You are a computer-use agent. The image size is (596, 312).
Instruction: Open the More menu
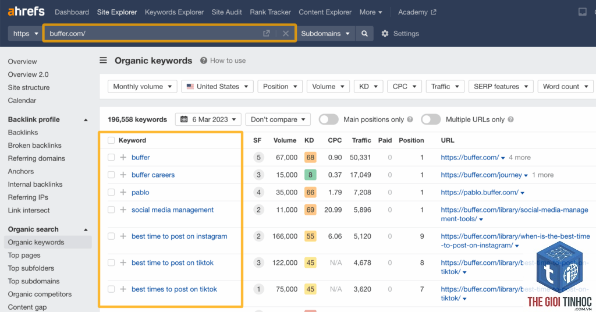[x=371, y=12]
